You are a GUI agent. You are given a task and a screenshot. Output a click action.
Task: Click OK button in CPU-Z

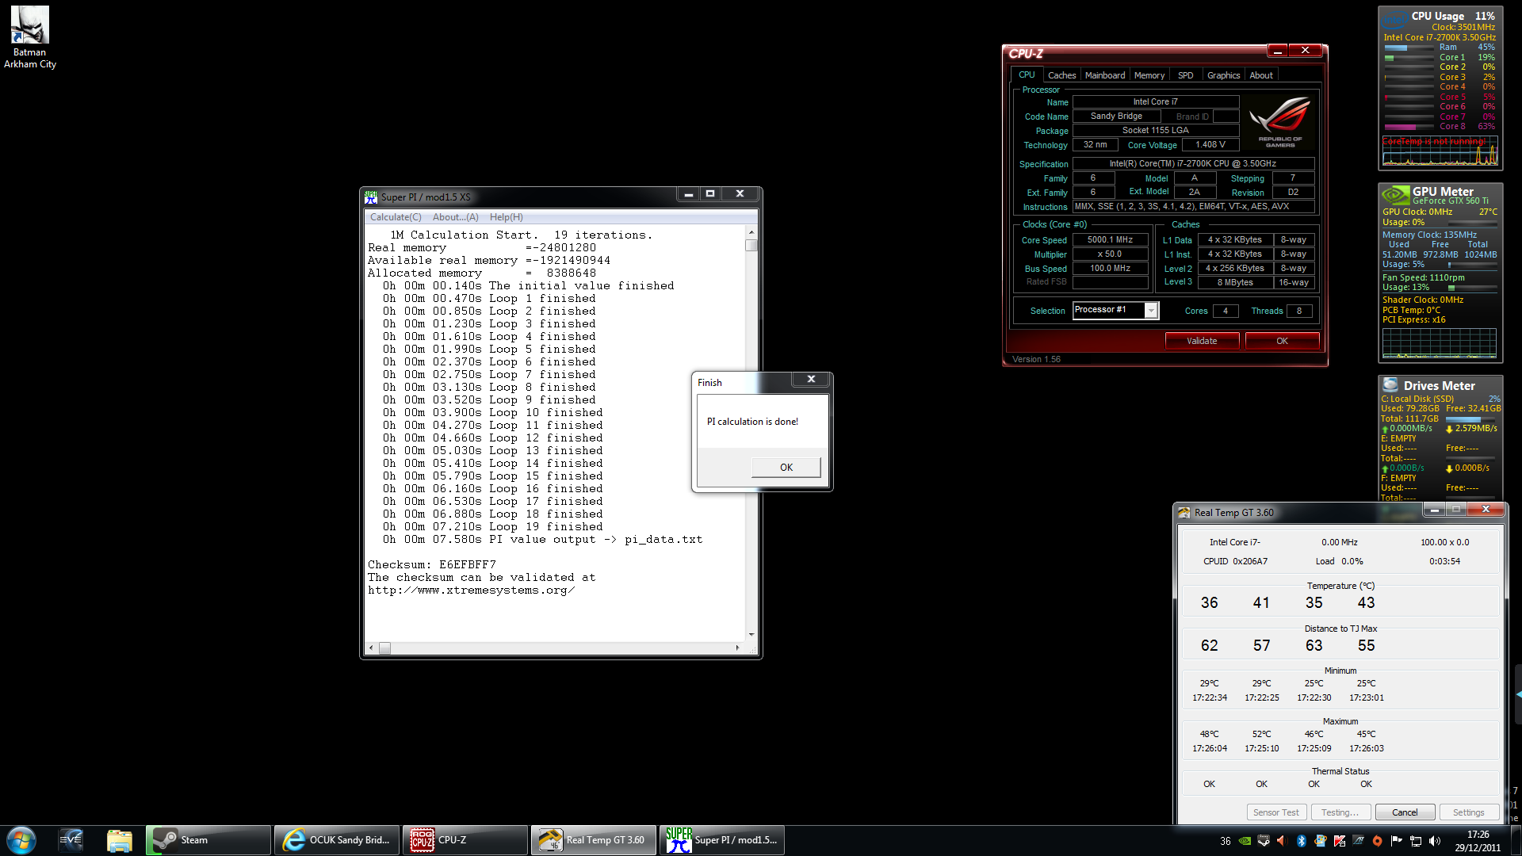[1282, 341]
